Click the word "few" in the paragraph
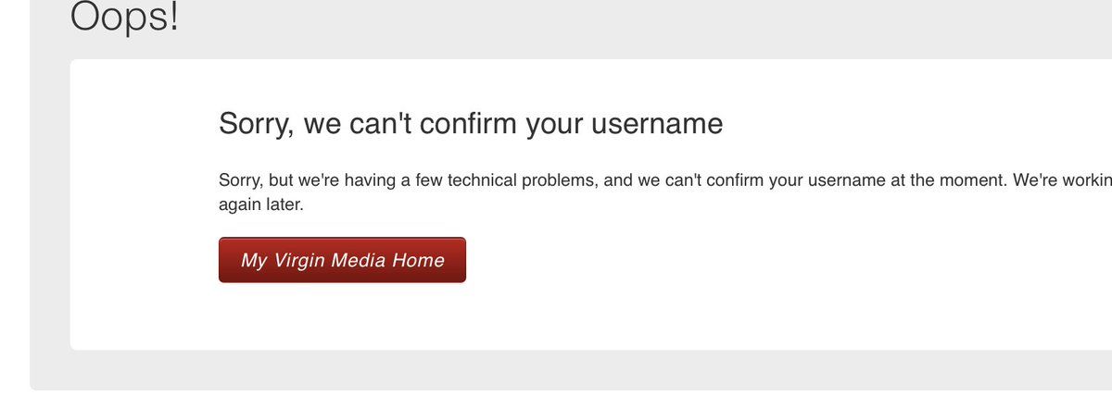 tap(429, 180)
